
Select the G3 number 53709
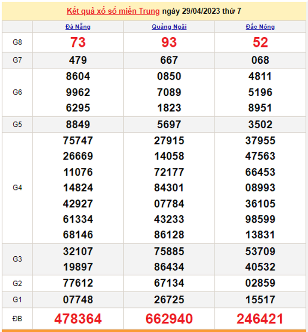[x=260, y=251]
